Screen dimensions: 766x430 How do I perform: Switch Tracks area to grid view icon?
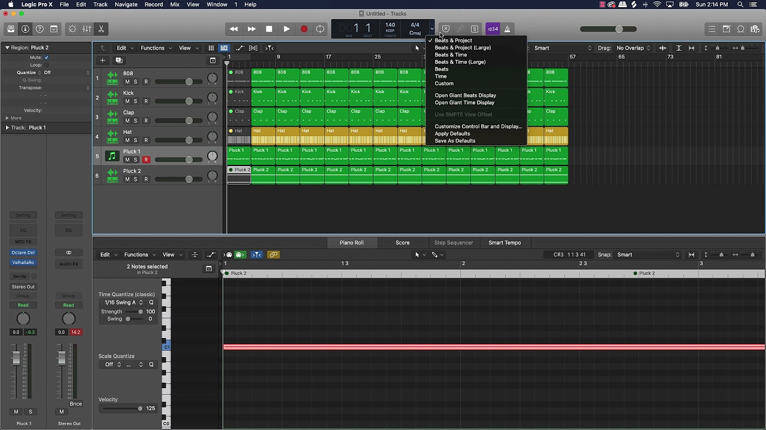coord(211,48)
